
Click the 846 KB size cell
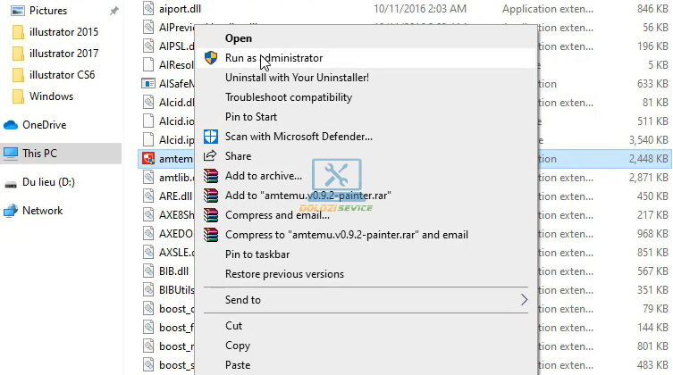[652, 9]
